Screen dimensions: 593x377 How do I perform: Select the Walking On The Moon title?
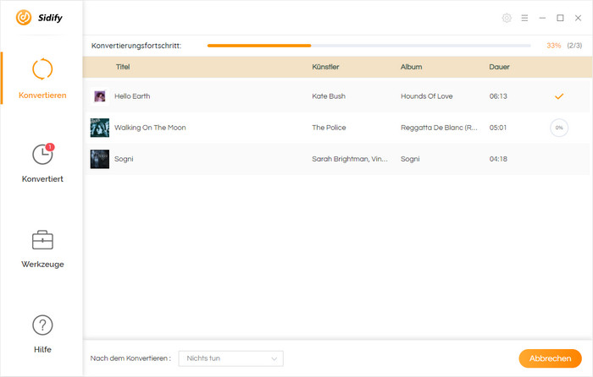click(150, 128)
